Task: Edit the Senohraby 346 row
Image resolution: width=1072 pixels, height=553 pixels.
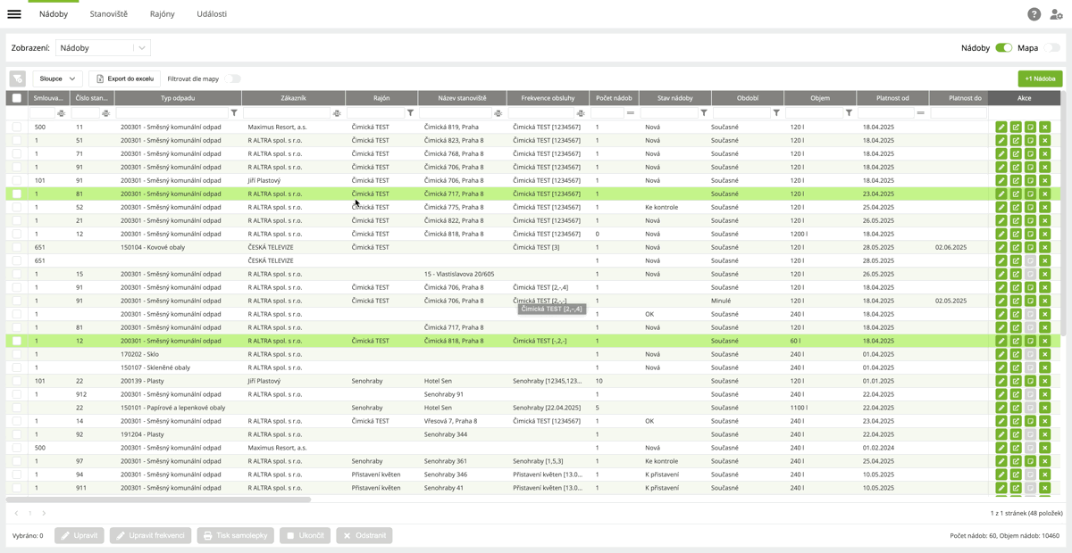Action: coord(1001,475)
